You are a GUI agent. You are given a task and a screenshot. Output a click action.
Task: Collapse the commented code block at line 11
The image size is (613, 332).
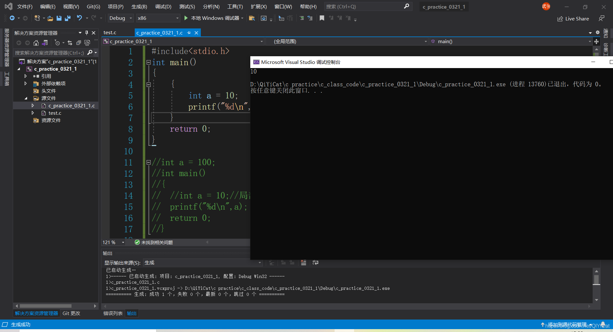click(148, 162)
